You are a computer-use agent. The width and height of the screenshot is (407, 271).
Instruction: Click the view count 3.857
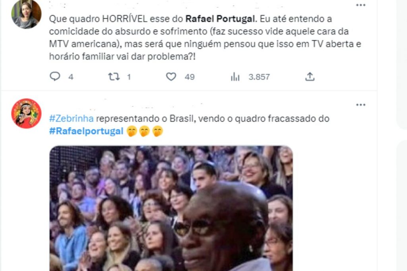tap(259, 77)
